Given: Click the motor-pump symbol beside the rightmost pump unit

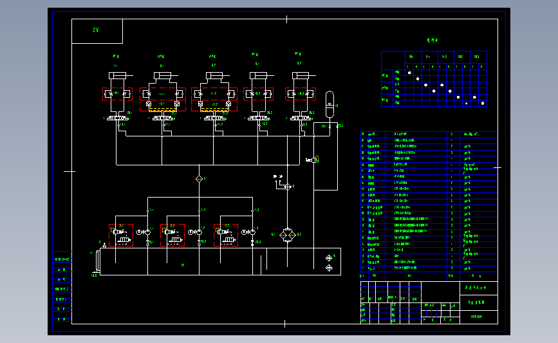Looking at the screenshot, I should pyautogui.click(x=248, y=232).
